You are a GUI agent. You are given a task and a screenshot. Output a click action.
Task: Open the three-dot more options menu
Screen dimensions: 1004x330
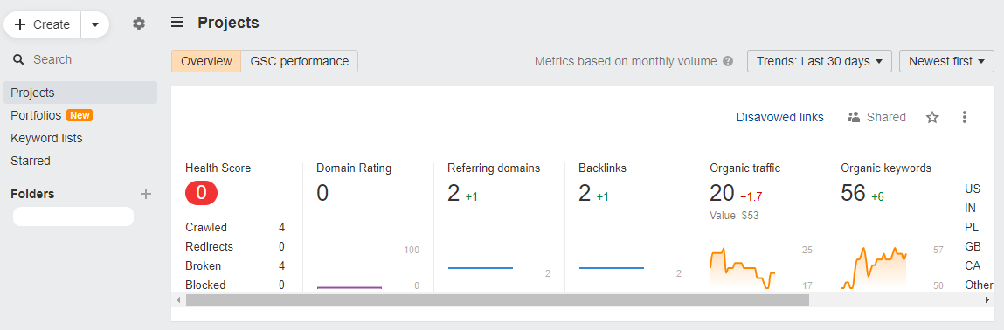pyautogui.click(x=965, y=117)
